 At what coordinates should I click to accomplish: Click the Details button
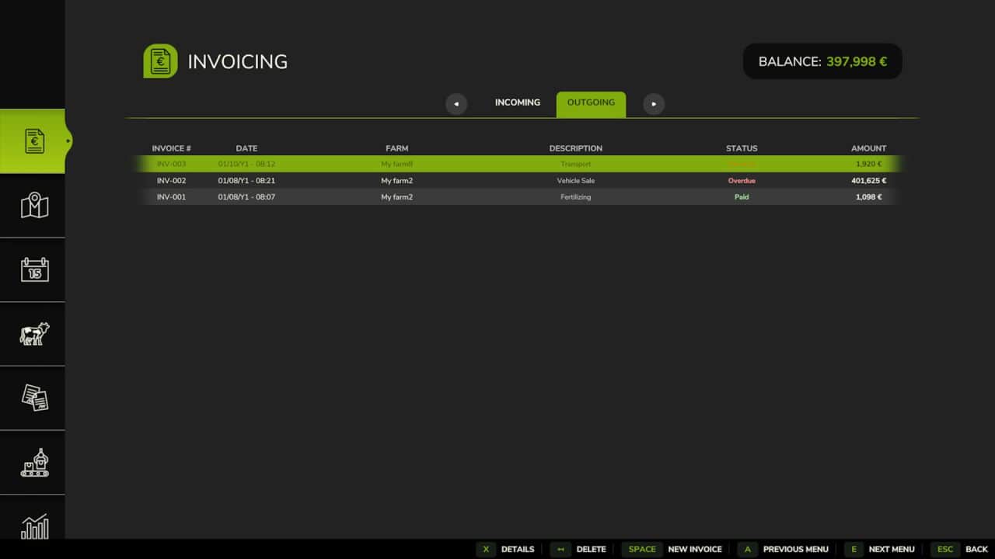point(506,549)
